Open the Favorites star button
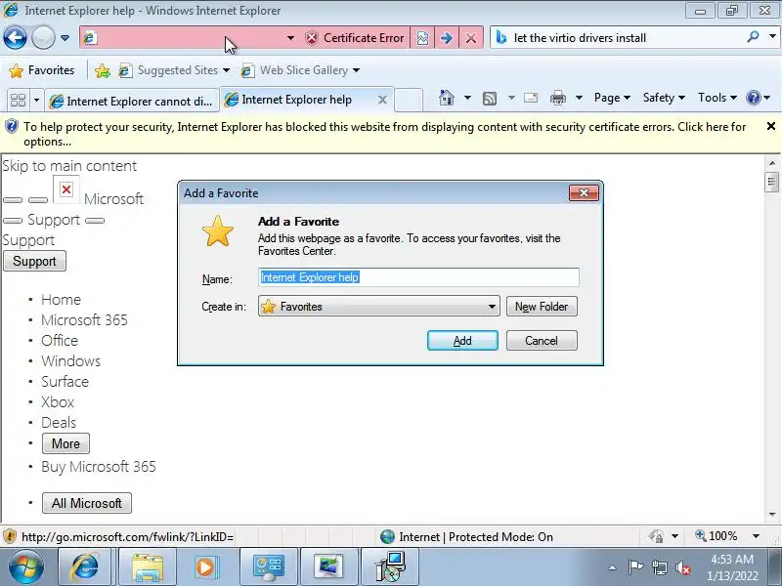 tap(41, 70)
